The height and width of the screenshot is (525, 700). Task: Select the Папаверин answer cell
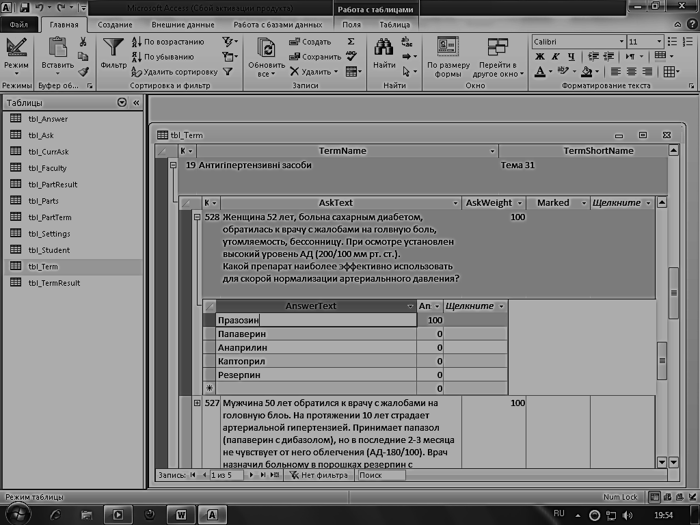click(x=316, y=334)
